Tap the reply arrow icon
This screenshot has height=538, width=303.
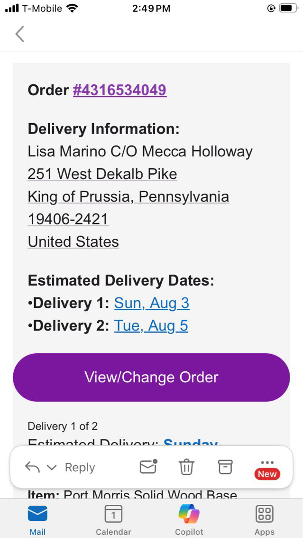click(x=32, y=467)
